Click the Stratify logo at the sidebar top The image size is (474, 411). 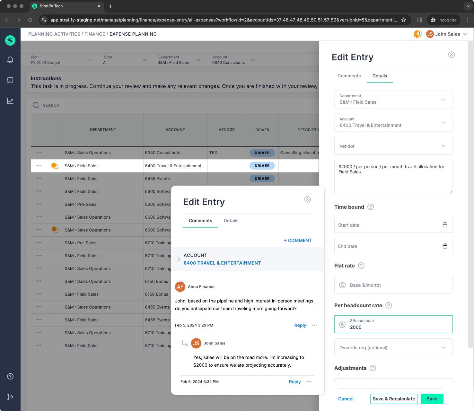pyautogui.click(x=10, y=40)
